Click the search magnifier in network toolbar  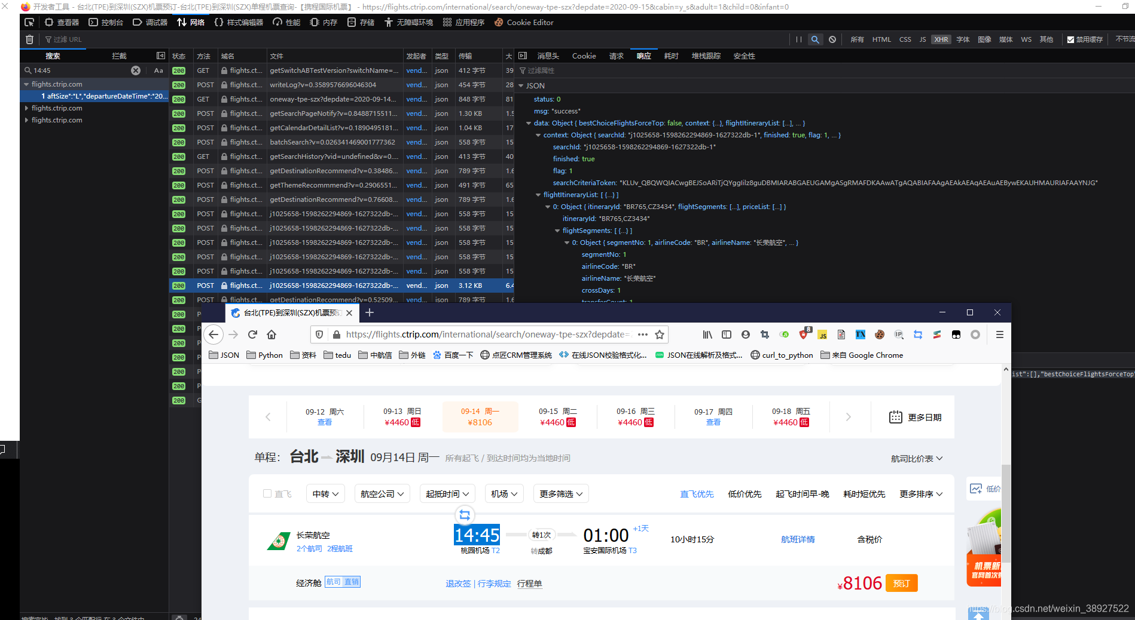coord(814,39)
